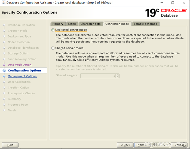Click the Next button
The image size is (190, 149).
pyautogui.click(x=142, y=145)
